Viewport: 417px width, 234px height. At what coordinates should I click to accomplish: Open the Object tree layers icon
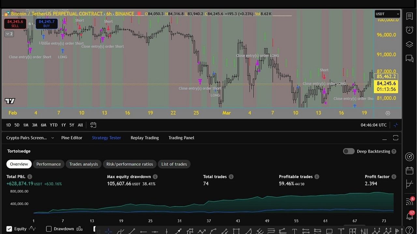click(x=410, y=44)
